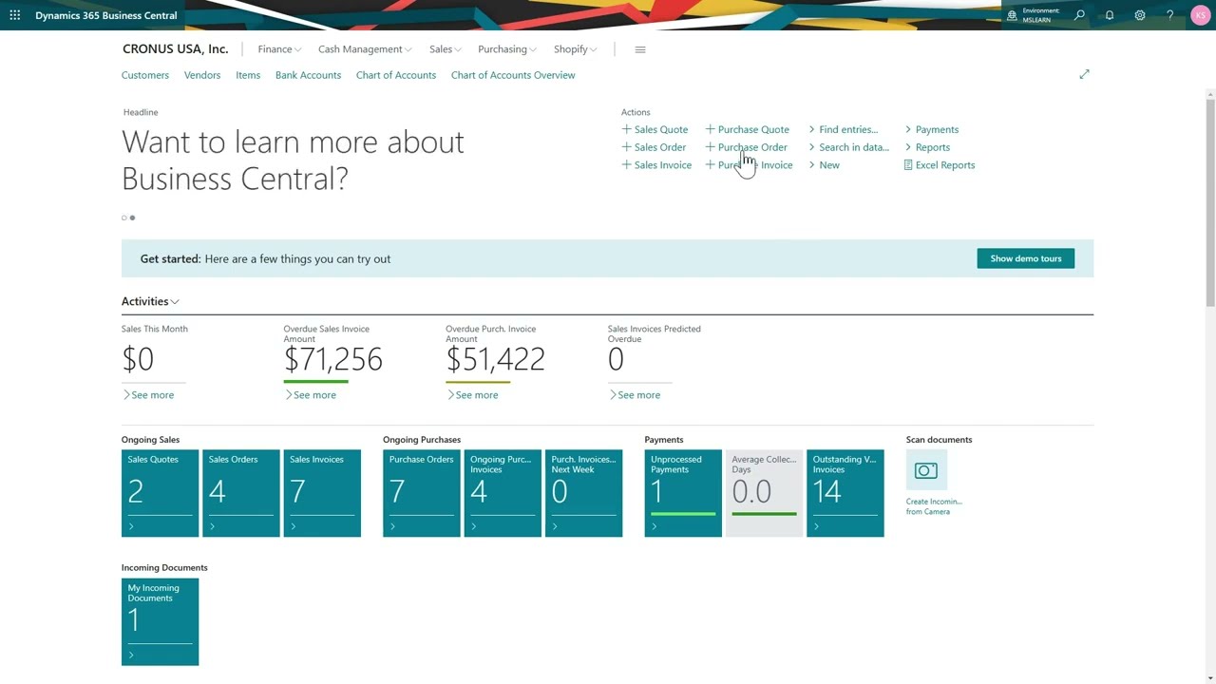Open Chart of Accounts
1216x684 pixels.
(x=396, y=75)
